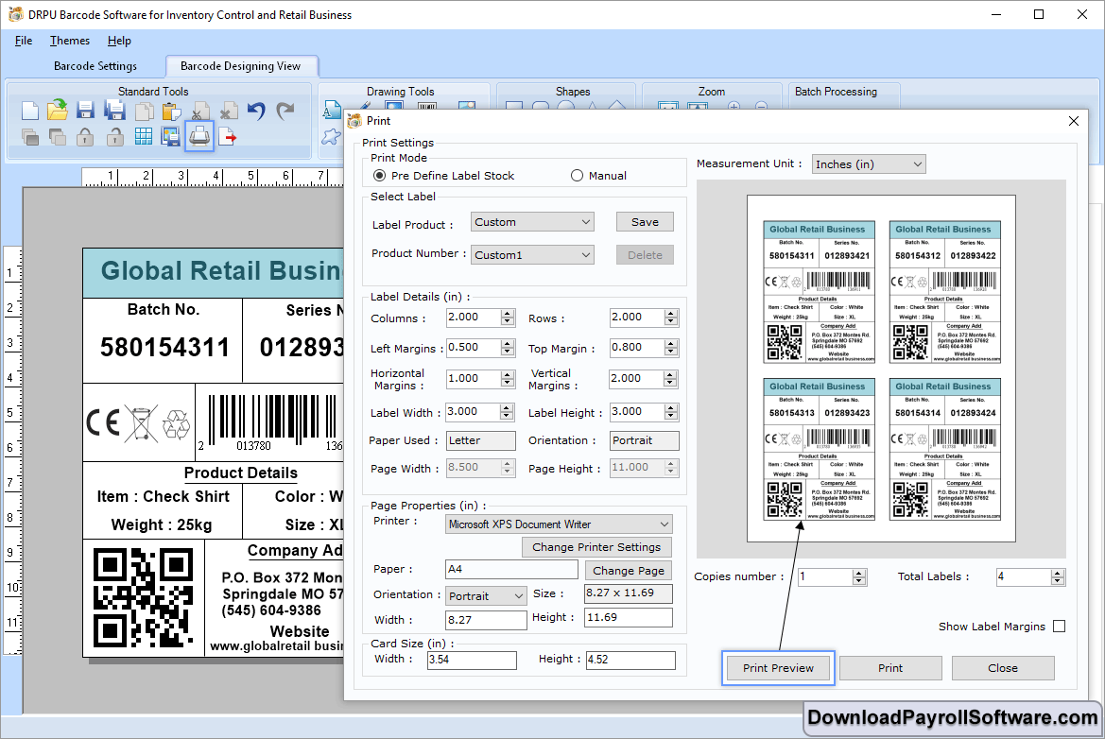Open the Themes menu
Image resolution: width=1105 pixels, height=739 pixels.
tap(70, 41)
